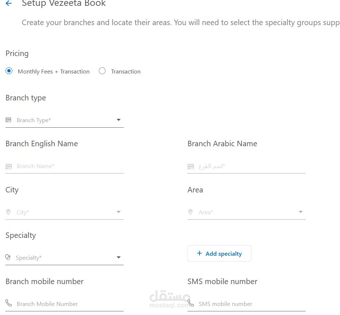Click the back arrow icon

pos(9,4)
